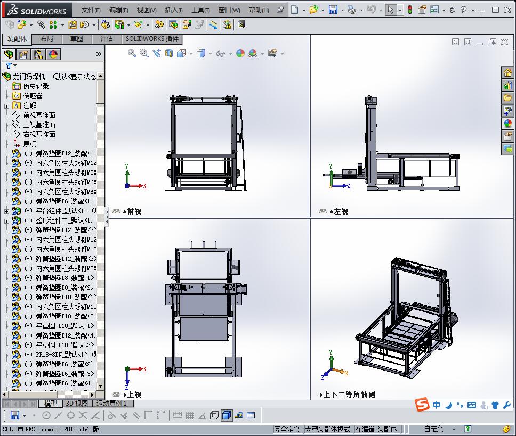The width and height of the screenshot is (516, 436).
Task: Click the feature tree vertical scrollbar down arrow
Action: (x=100, y=386)
